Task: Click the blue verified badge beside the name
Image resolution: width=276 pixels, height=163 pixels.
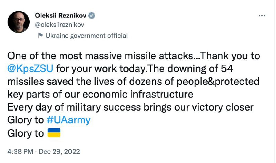Action: pyautogui.click(x=92, y=16)
